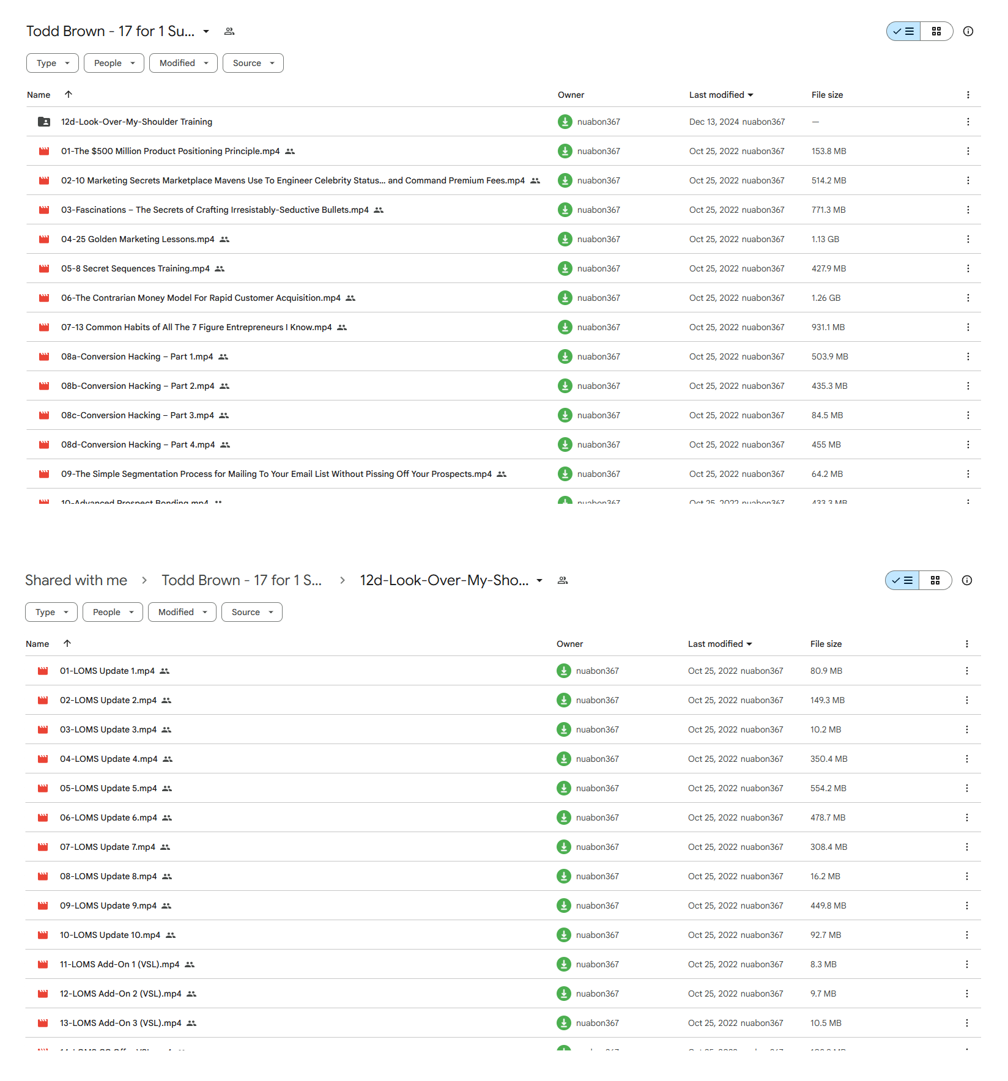Open view details info icon in bottom panel

967,580
